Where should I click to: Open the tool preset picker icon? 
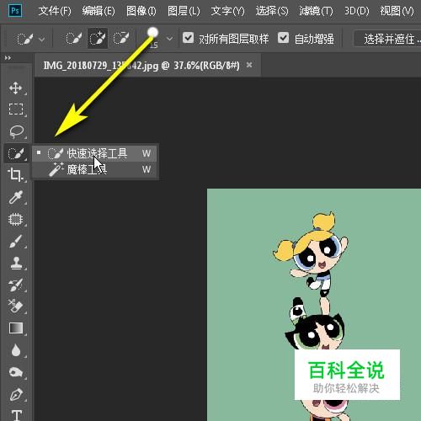[25, 39]
